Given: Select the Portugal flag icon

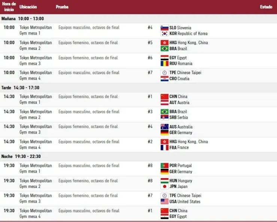Looking at the screenshot, I should pos(164,165).
